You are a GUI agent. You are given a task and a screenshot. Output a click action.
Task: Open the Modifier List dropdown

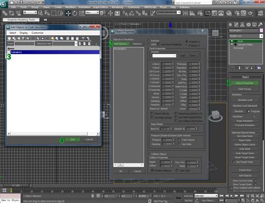click(246, 36)
